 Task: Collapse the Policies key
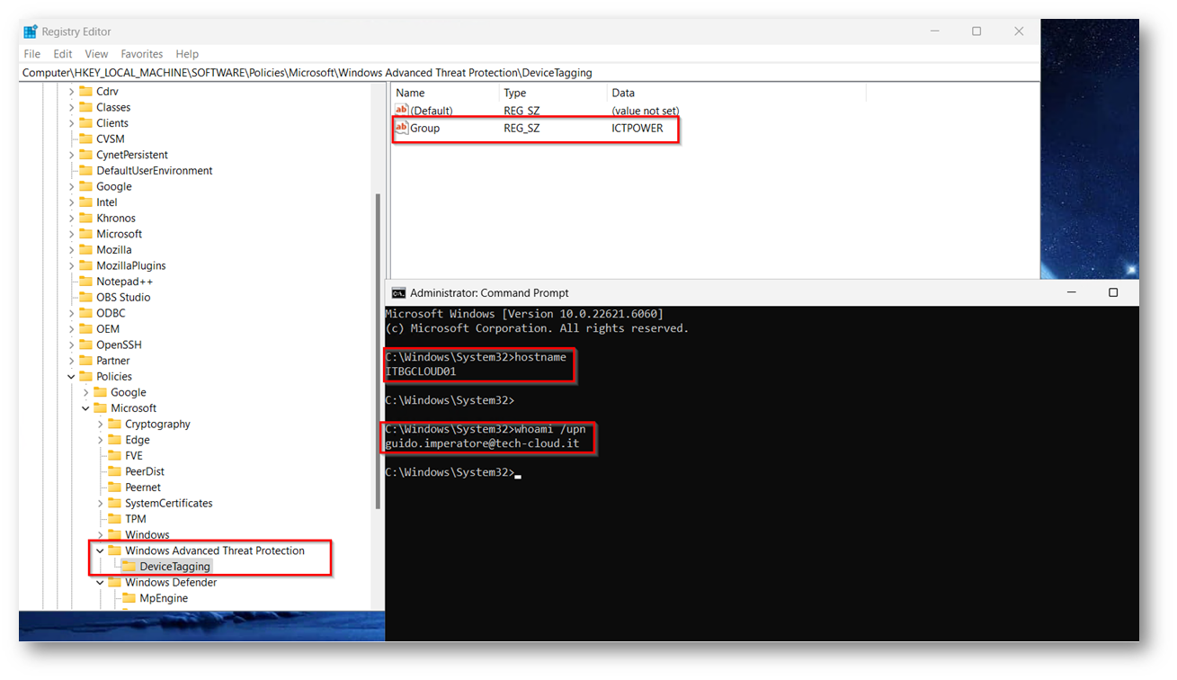point(71,377)
